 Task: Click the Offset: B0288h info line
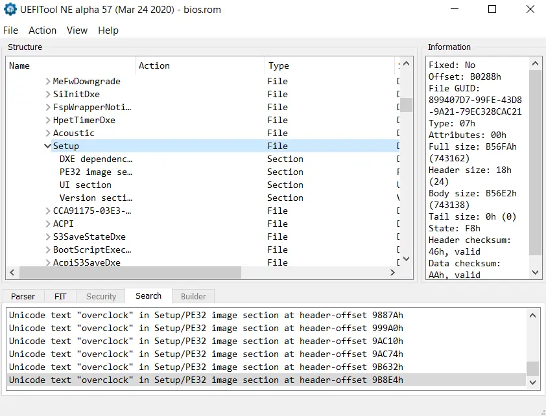point(464,76)
